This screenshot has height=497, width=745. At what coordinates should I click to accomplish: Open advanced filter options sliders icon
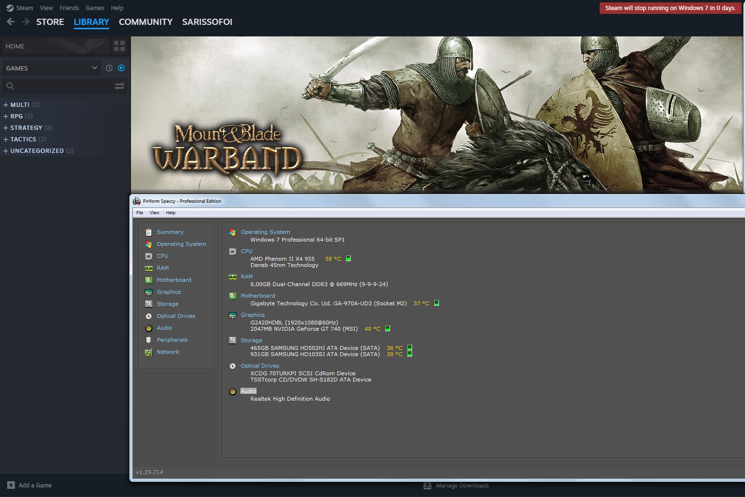(119, 86)
